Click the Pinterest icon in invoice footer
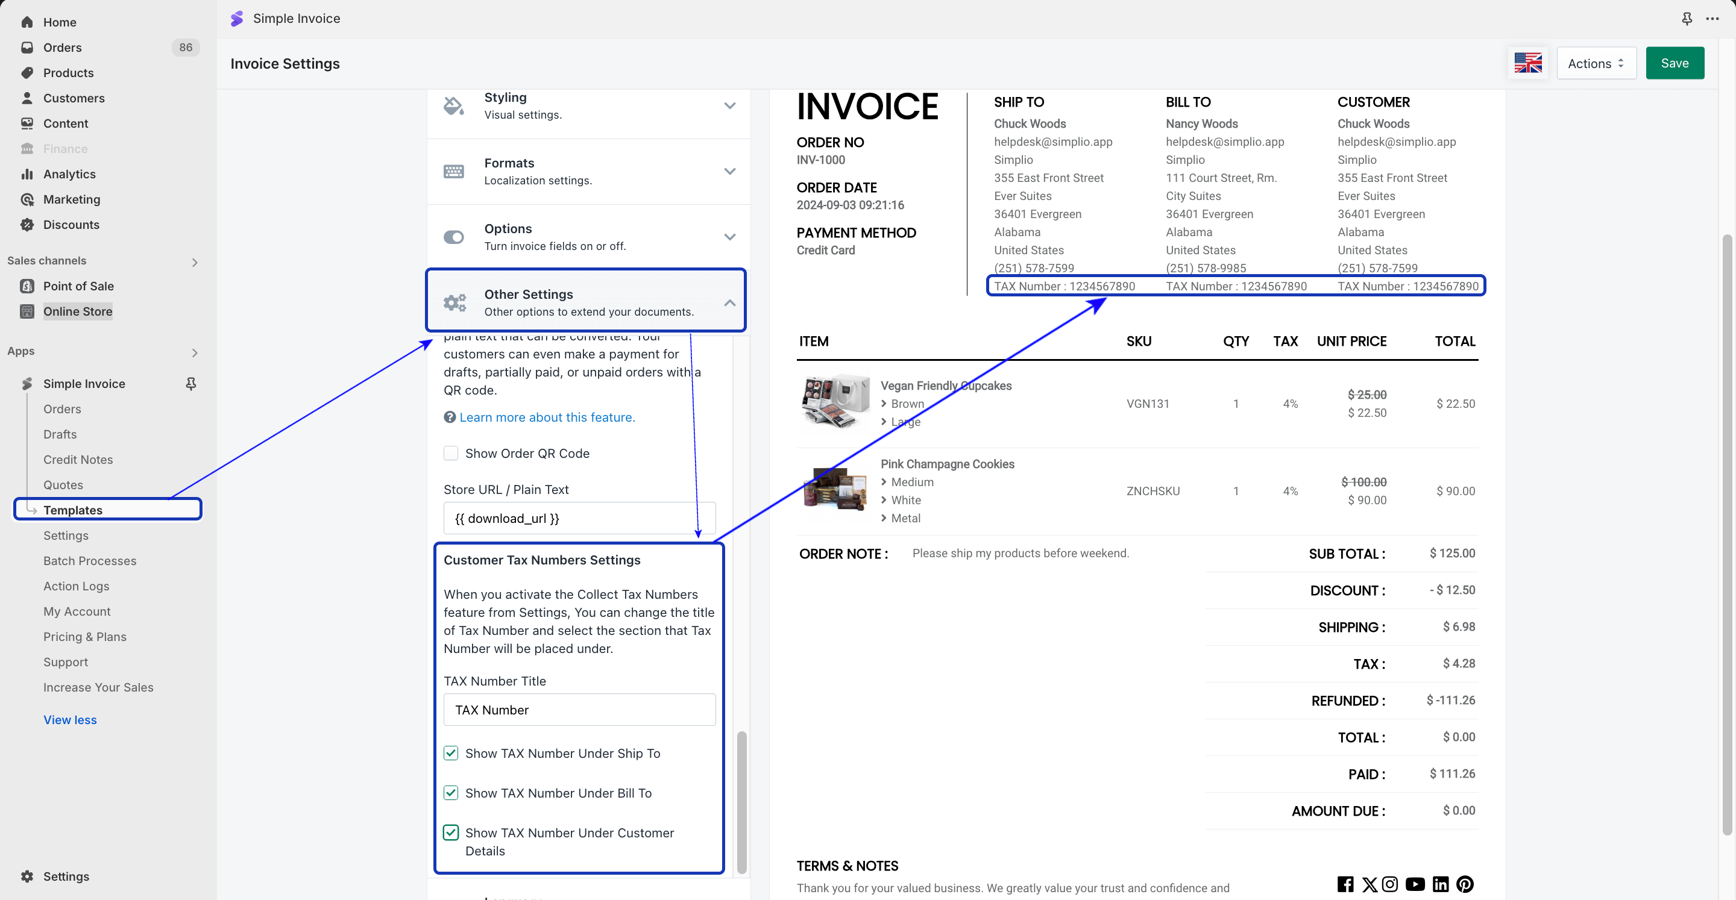 tap(1464, 884)
